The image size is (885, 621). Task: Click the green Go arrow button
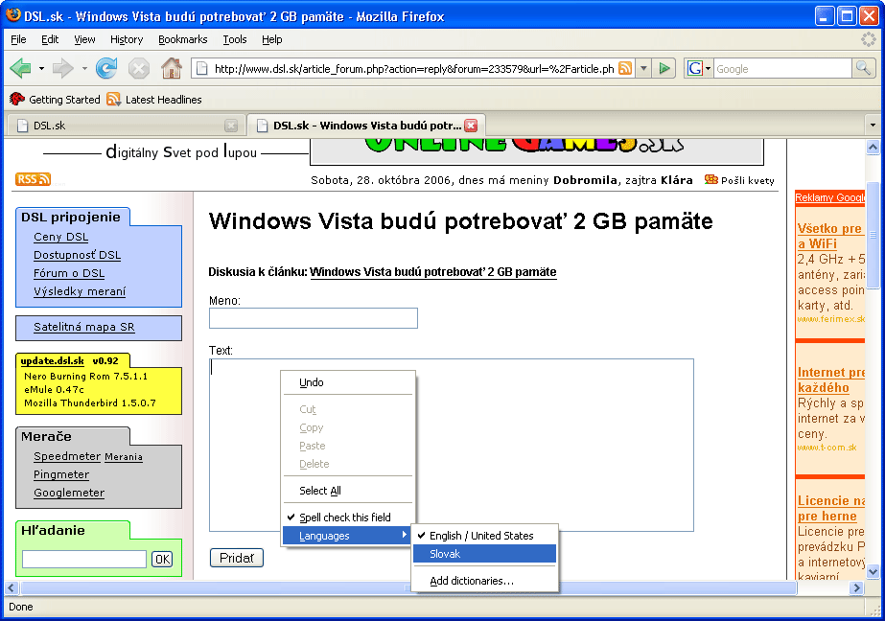click(664, 69)
